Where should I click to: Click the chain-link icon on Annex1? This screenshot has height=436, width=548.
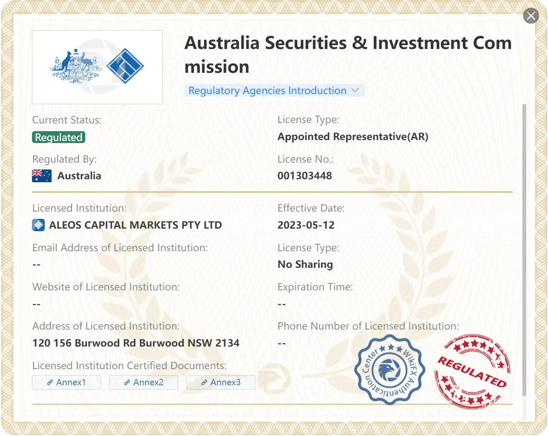(50, 383)
